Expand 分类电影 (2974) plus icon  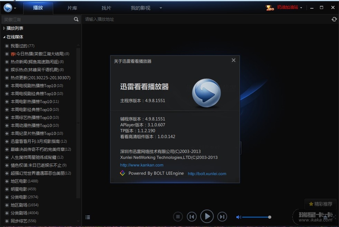pos(7,197)
